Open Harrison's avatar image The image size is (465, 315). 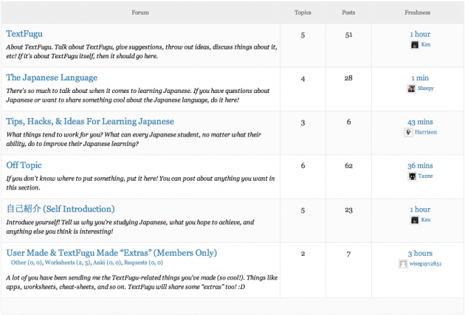408,132
